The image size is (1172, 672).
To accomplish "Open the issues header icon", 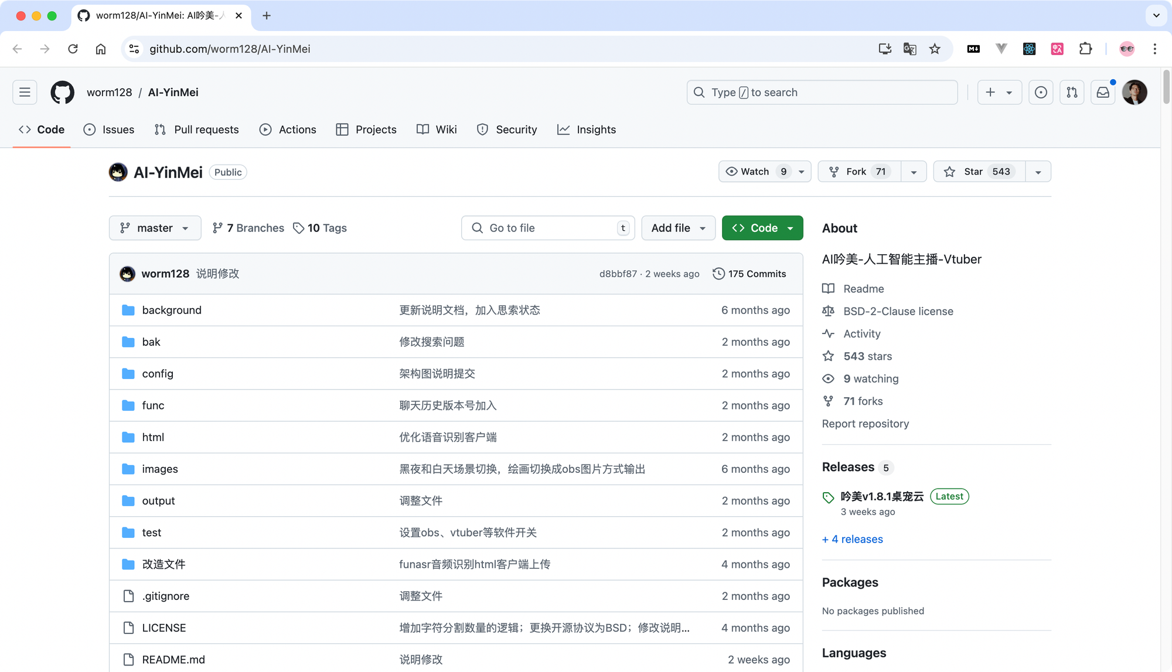I will click(x=1041, y=93).
